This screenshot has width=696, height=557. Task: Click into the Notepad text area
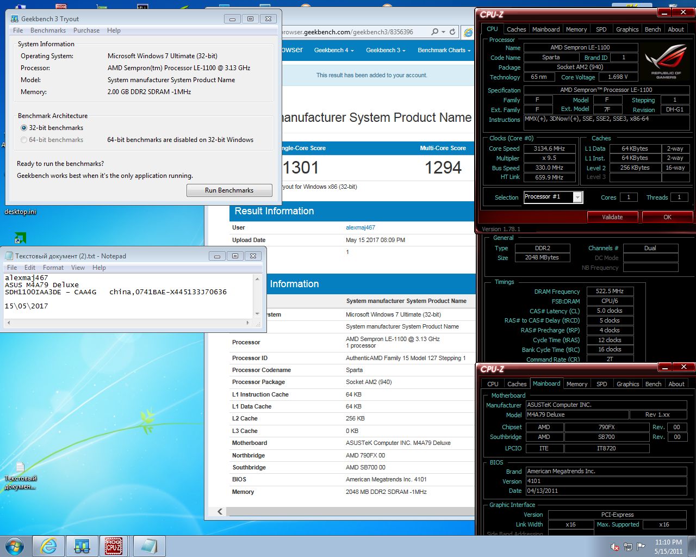point(128,296)
